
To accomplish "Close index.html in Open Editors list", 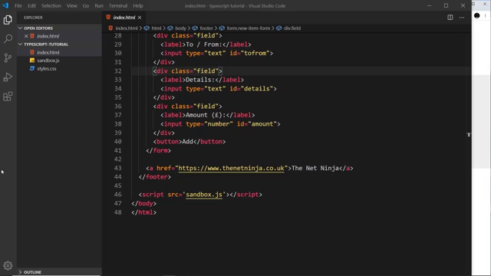I will 26,36.
